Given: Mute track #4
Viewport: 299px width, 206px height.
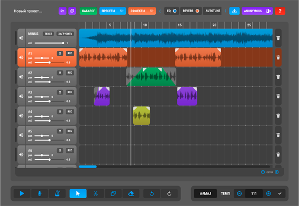Looking at the screenshot, I should [21, 116].
